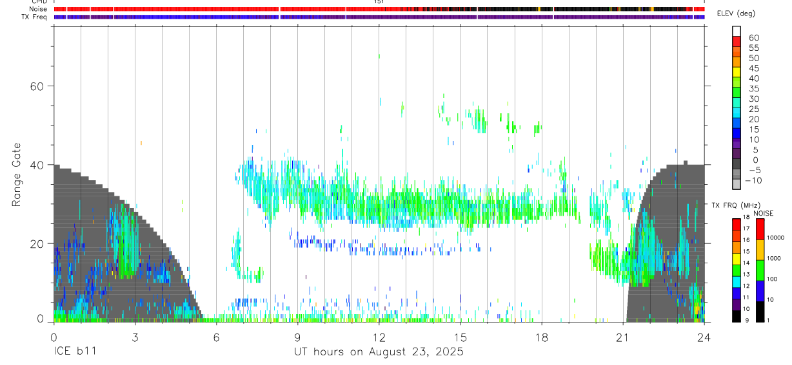Click the 'ELEV (deg)' legend title
Image resolution: width=792 pixels, height=365 pixels.
[737, 14]
